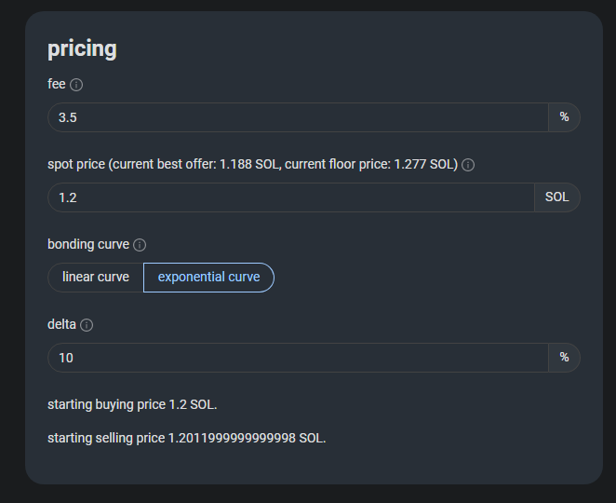Open the bonding curve info tooltip icon
This screenshot has height=503, width=616.
140,245
